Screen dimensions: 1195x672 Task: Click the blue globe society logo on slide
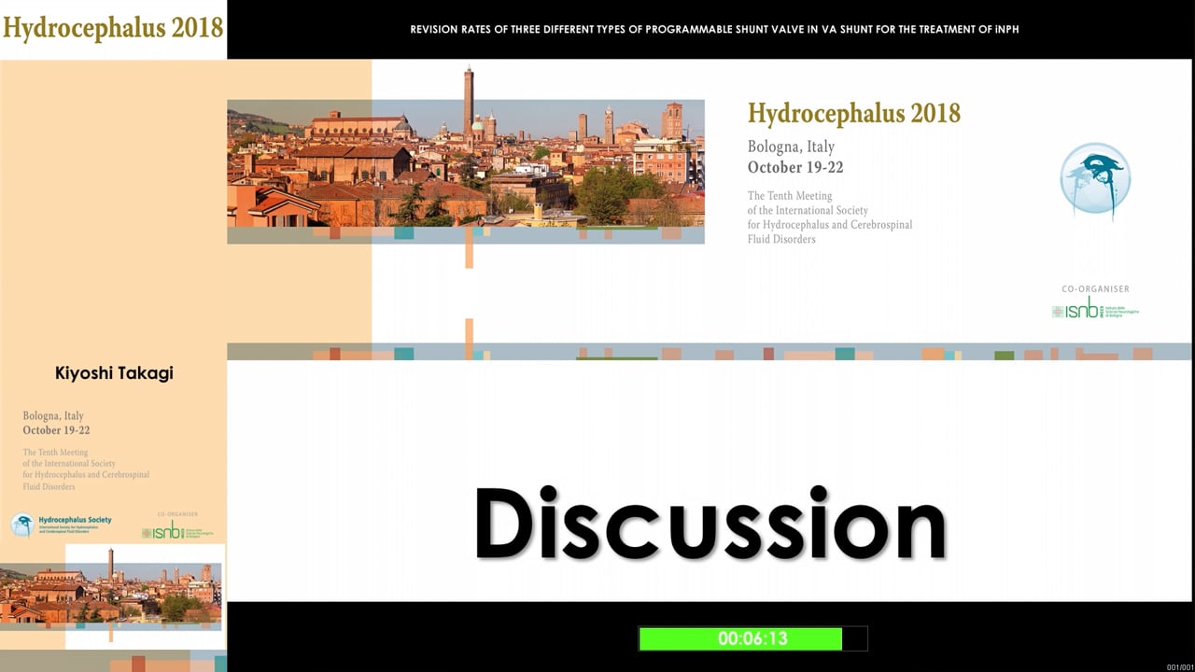click(x=1095, y=180)
